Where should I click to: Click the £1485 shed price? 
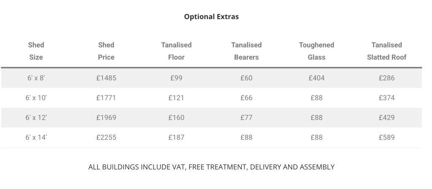pos(106,78)
